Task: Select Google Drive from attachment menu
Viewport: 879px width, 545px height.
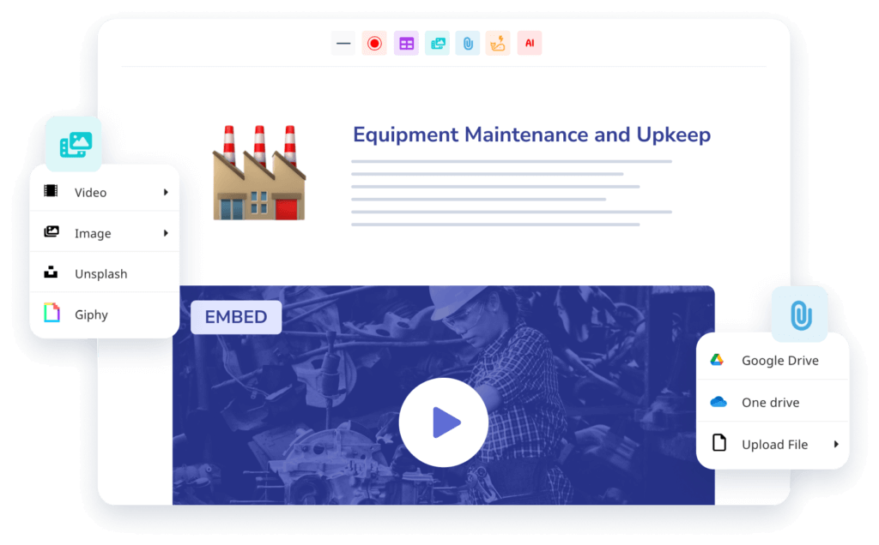Action: pyautogui.click(x=779, y=361)
